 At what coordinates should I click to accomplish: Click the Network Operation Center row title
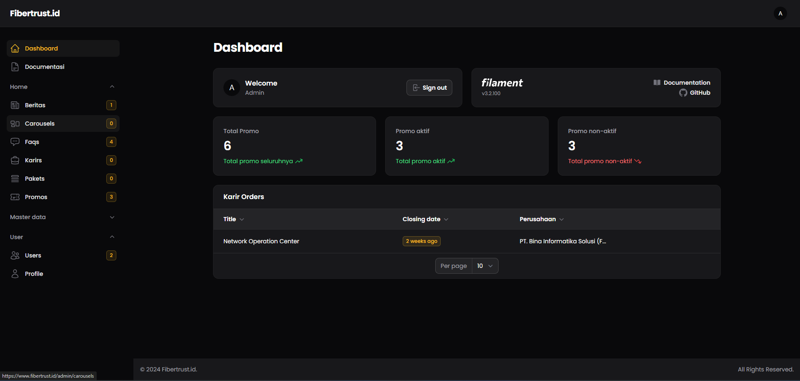(x=261, y=241)
